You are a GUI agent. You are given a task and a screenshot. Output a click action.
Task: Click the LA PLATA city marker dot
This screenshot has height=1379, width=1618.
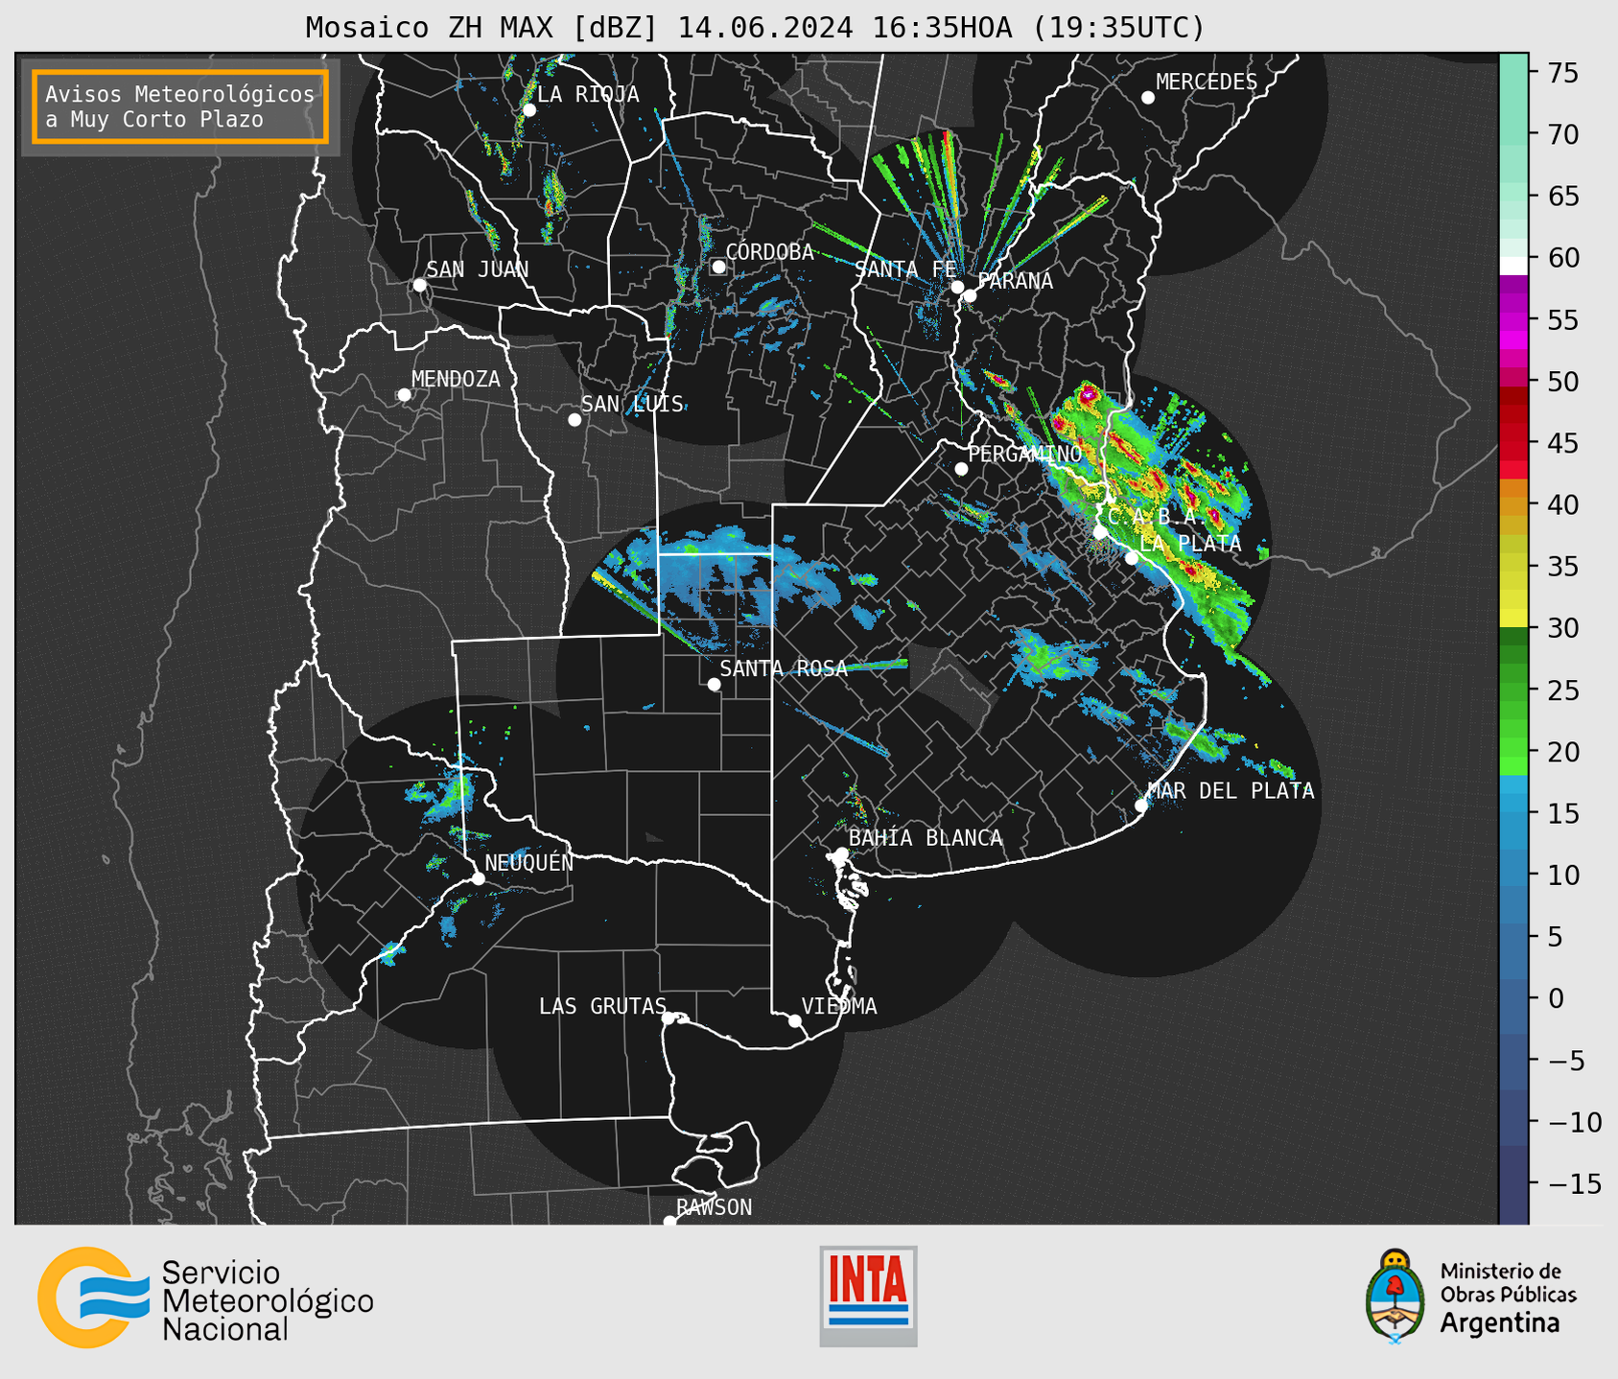1132,558
